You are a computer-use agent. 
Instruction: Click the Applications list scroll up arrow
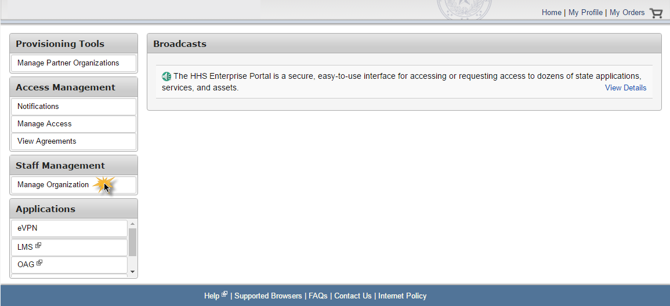click(132, 224)
